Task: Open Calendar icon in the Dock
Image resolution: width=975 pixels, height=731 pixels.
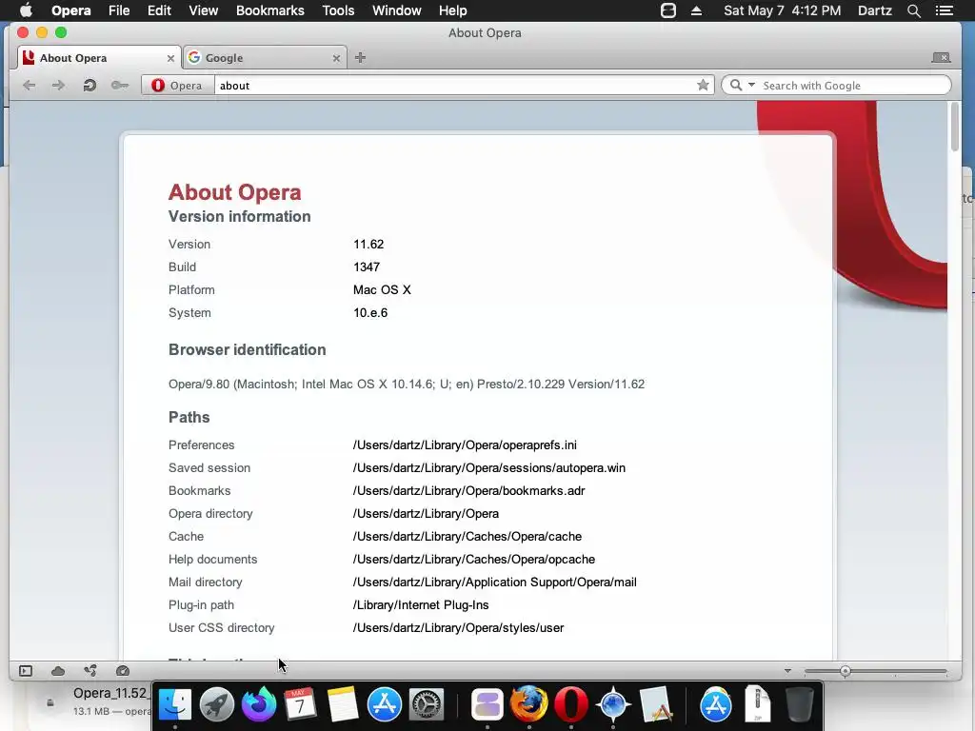Action: (300, 704)
